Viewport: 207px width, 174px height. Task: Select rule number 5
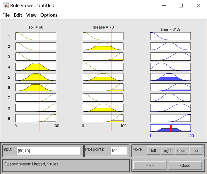[9, 77]
